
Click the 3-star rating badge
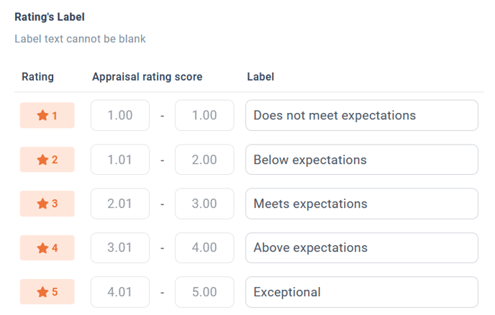pos(47,204)
